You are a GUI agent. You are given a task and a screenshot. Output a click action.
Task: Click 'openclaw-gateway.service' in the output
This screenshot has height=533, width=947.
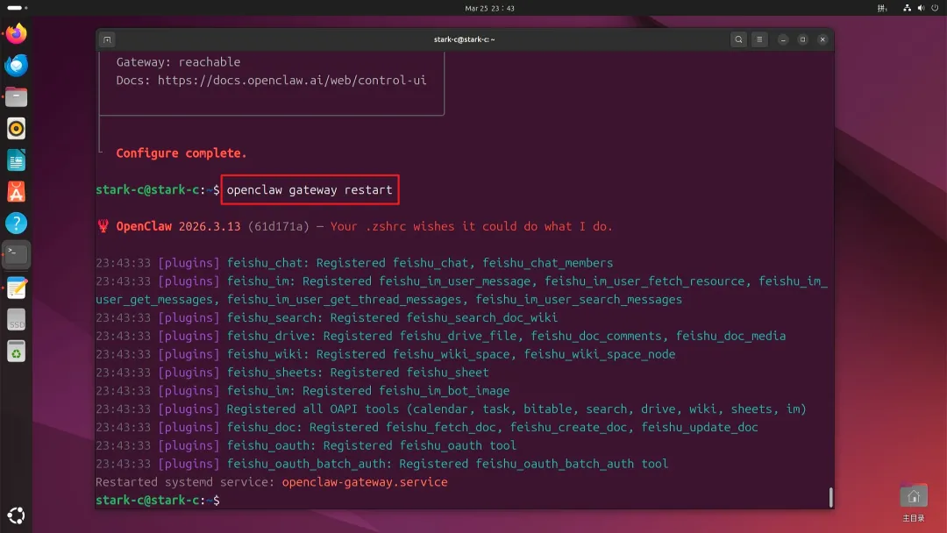365,481
